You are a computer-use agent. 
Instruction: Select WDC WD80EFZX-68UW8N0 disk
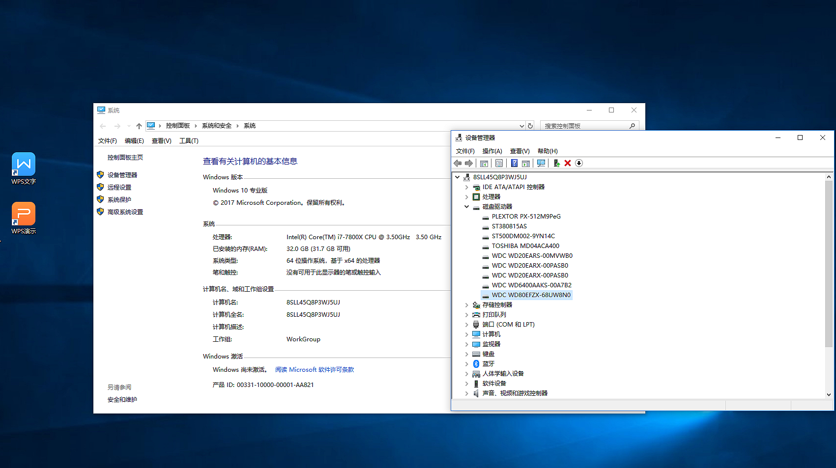(x=531, y=295)
